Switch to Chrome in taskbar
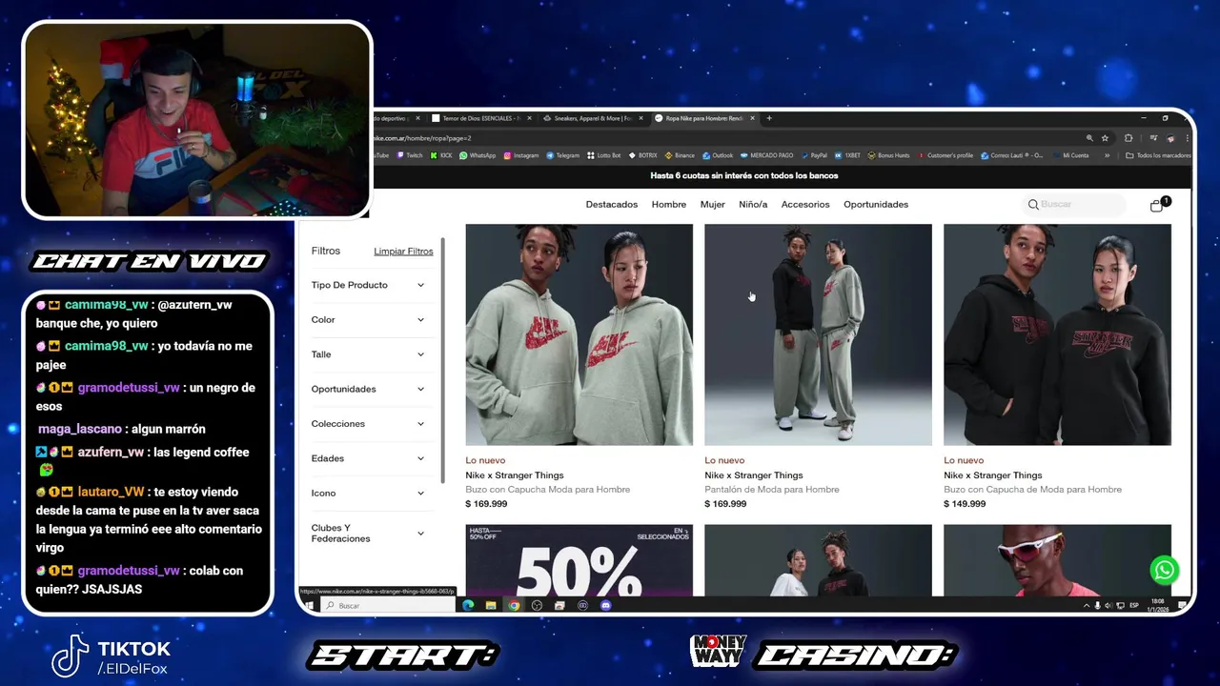This screenshot has height=686, width=1220. point(514,605)
